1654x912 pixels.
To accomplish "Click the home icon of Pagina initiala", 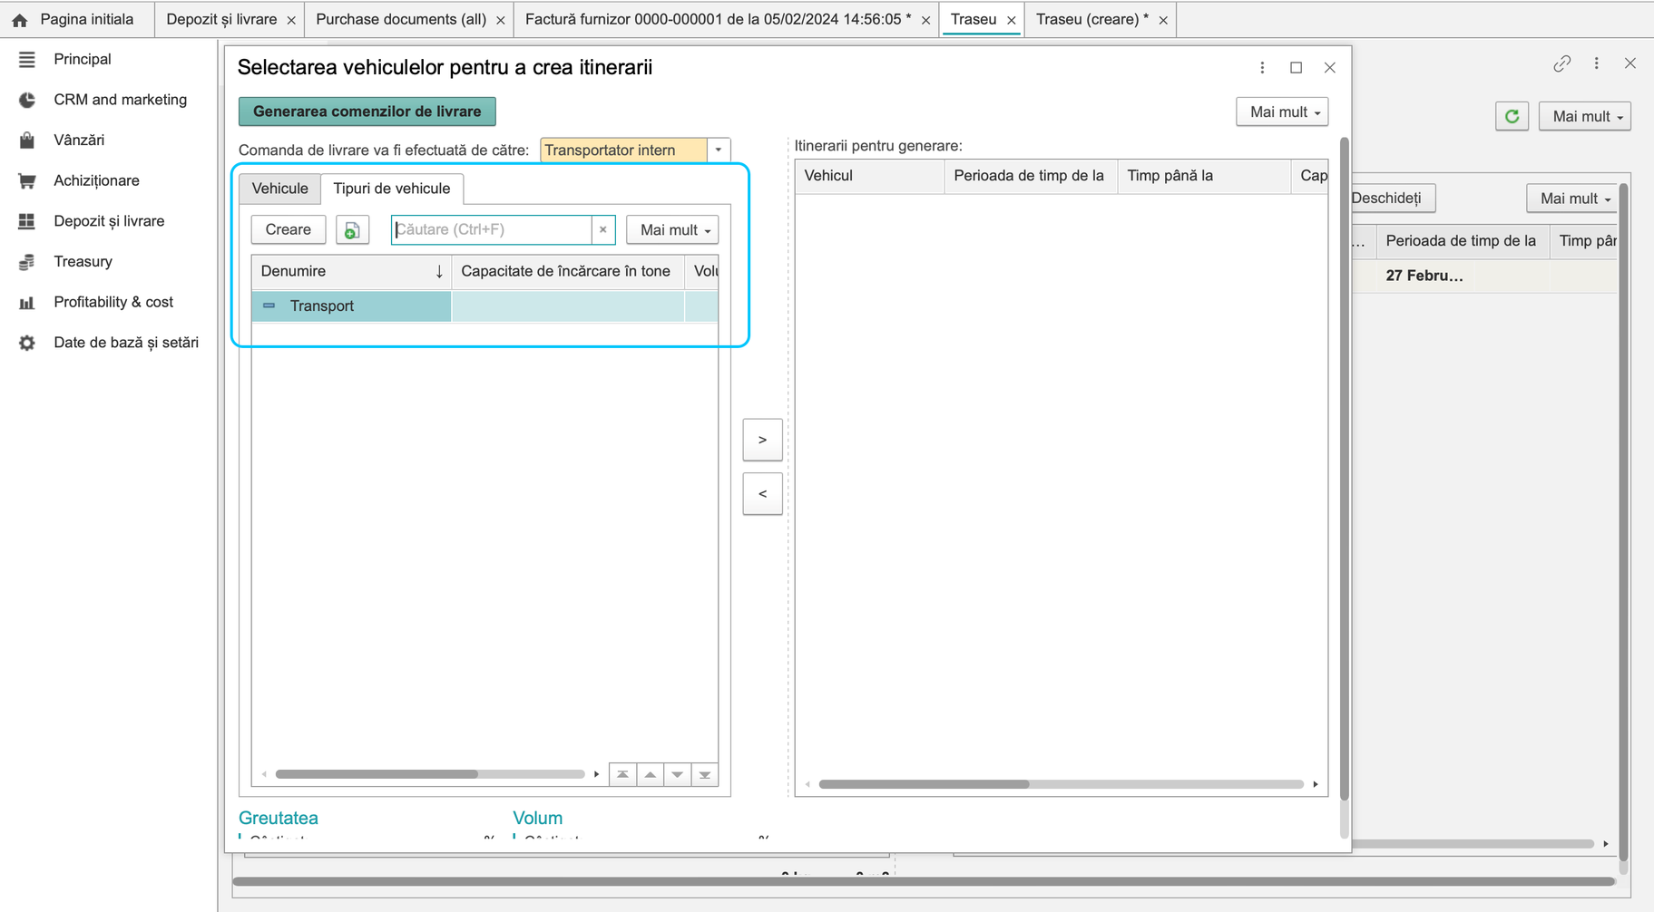I will (20, 20).
